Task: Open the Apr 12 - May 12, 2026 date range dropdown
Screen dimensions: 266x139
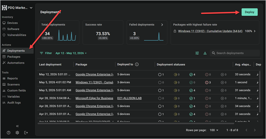Action: click(x=71, y=53)
